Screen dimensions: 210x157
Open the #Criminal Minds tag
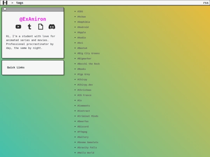point(88,116)
